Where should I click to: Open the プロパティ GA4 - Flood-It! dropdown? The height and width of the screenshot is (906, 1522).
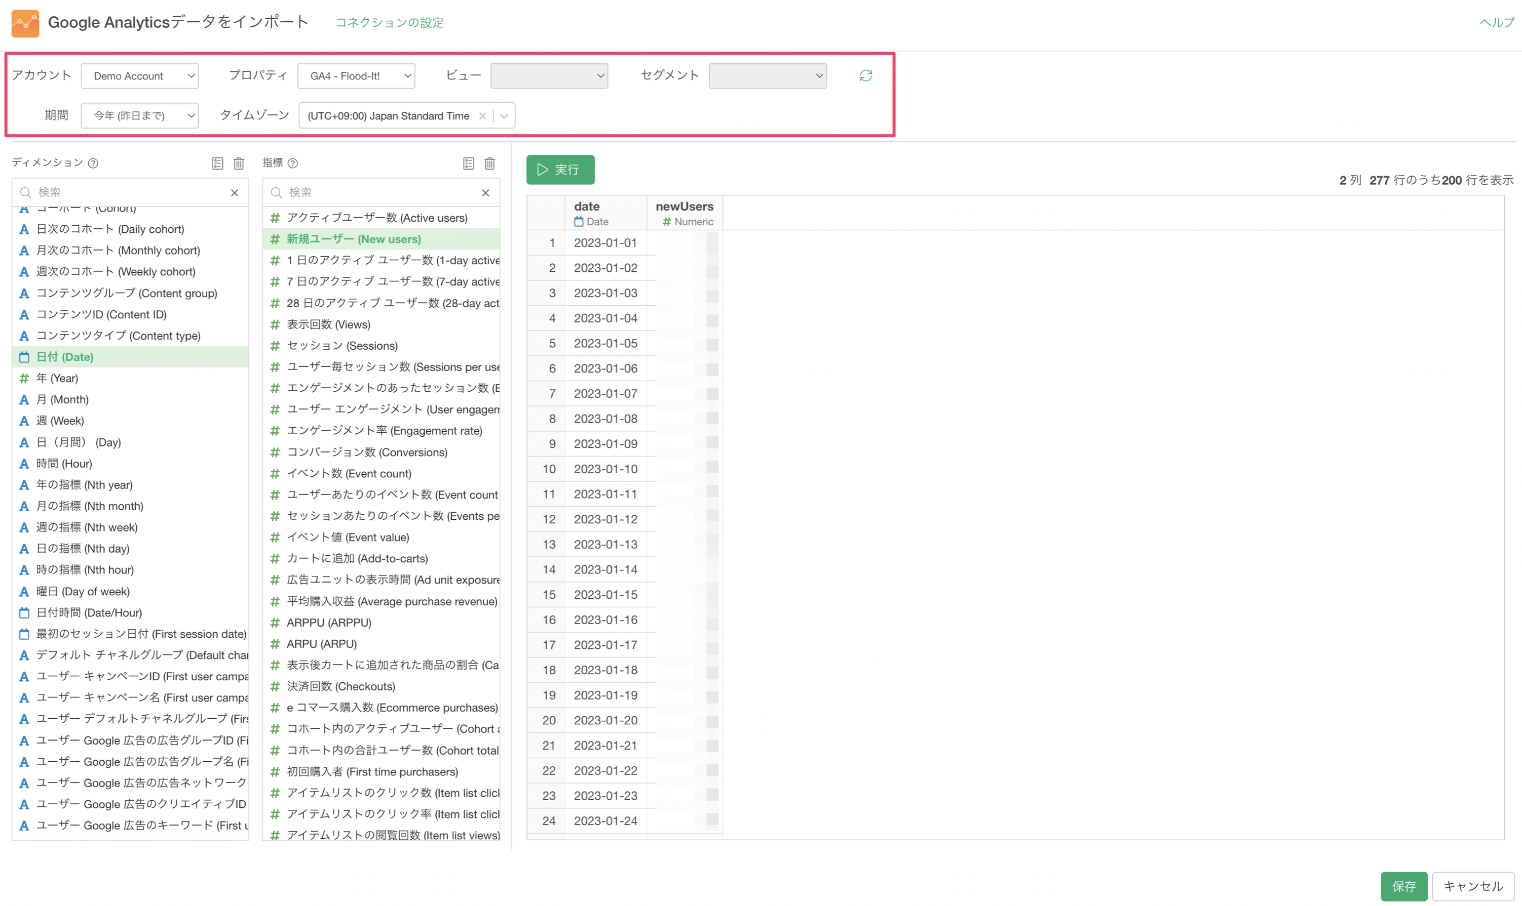[357, 76]
